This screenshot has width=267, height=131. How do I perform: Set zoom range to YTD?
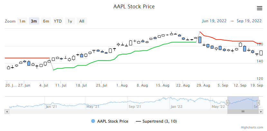tap(58, 21)
